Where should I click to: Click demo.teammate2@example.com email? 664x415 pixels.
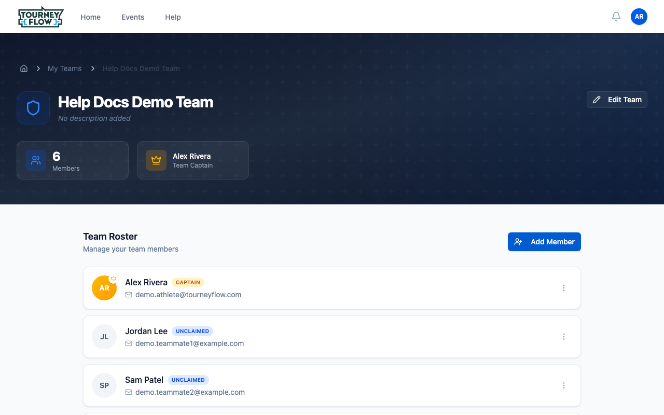(190, 392)
